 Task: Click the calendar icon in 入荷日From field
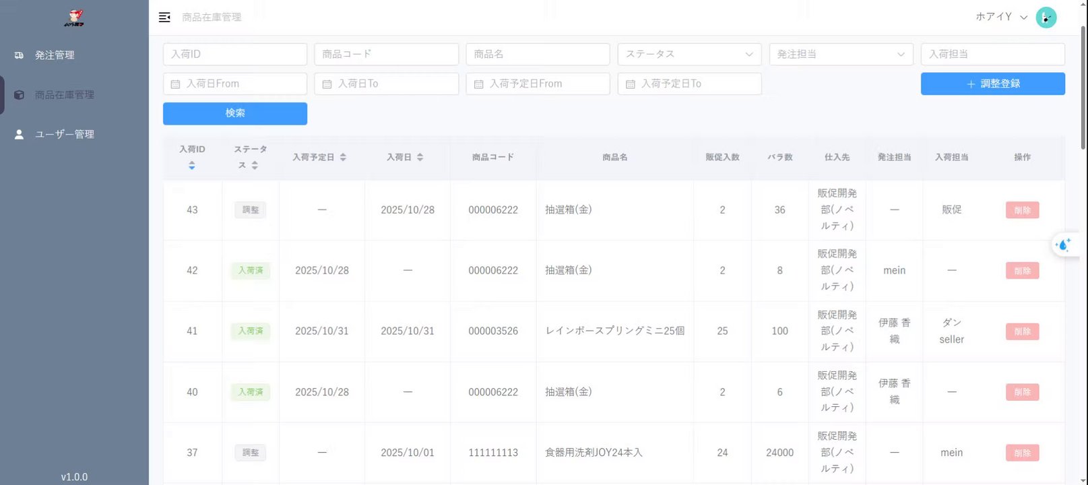click(x=176, y=84)
